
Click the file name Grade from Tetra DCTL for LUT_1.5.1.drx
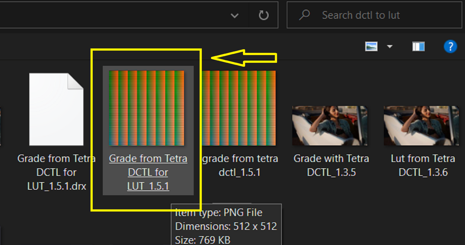coord(57,172)
